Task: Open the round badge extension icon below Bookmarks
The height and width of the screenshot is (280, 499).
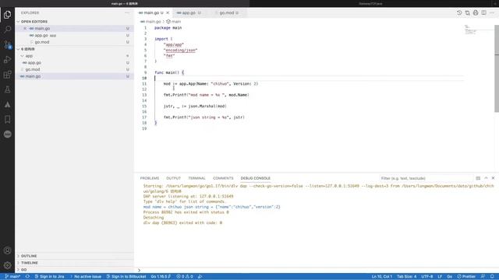Action: pyautogui.click(x=7, y=135)
